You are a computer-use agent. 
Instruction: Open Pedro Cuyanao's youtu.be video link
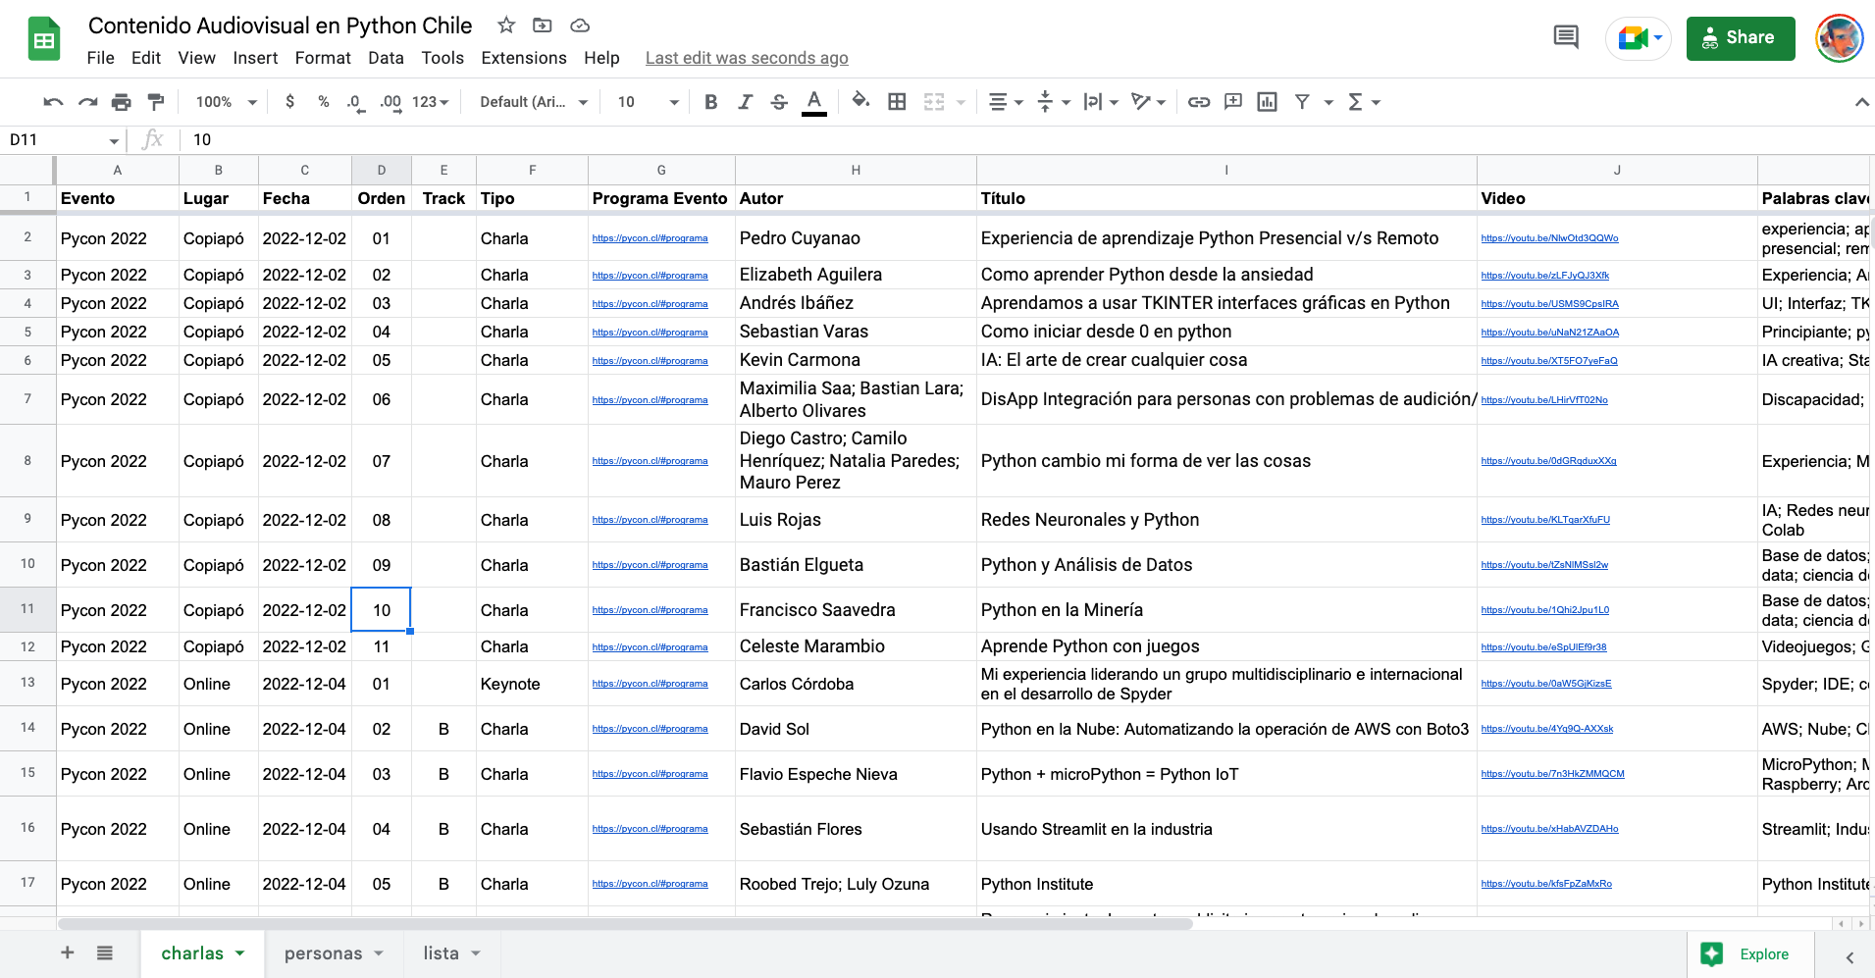click(1549, 238)
